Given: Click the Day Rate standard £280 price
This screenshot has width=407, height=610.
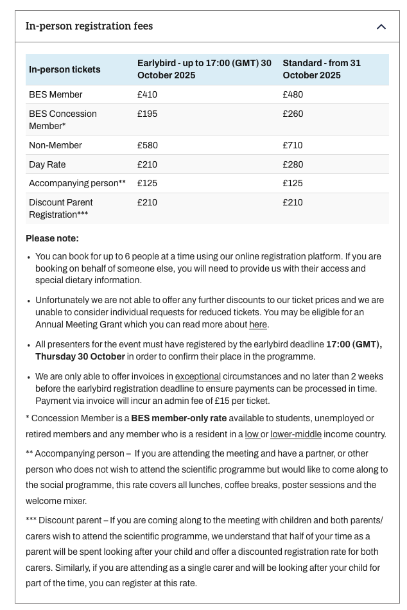Looking at the screenshot, I should coord(293,164).
